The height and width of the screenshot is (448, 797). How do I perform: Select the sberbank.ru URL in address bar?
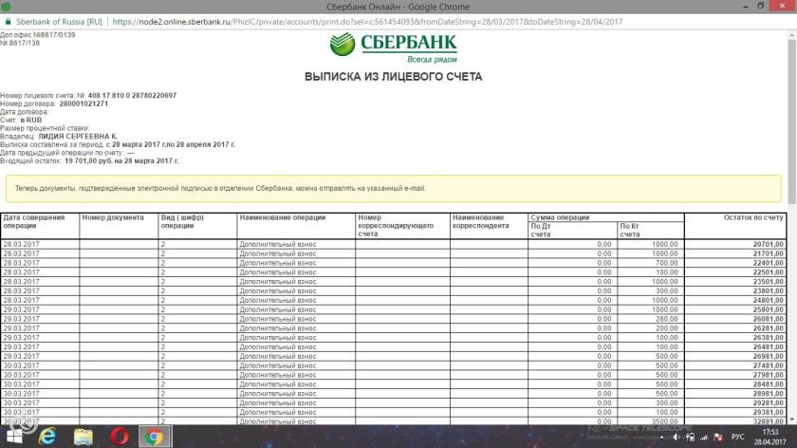point(367,22)
